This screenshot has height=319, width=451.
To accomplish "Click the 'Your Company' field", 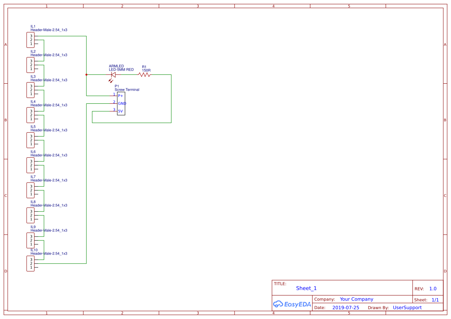I will tap(356, 299).
